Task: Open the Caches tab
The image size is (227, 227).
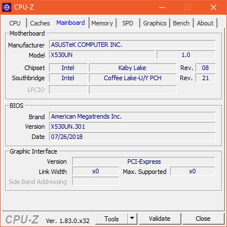Action: (x=40, y=23)
